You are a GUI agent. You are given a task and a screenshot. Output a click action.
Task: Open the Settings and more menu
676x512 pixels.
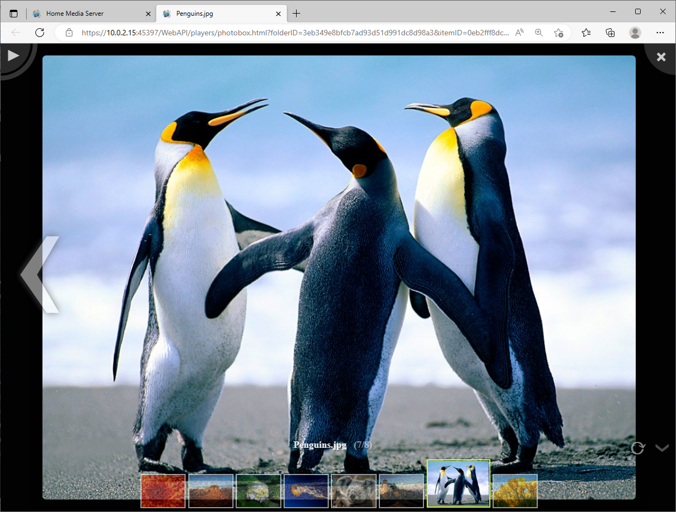point(660,33)
